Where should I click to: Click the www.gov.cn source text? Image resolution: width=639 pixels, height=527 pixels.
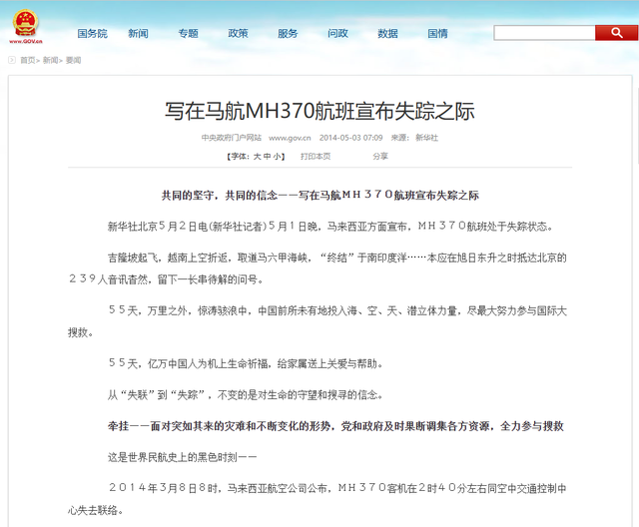coord(290,138)
